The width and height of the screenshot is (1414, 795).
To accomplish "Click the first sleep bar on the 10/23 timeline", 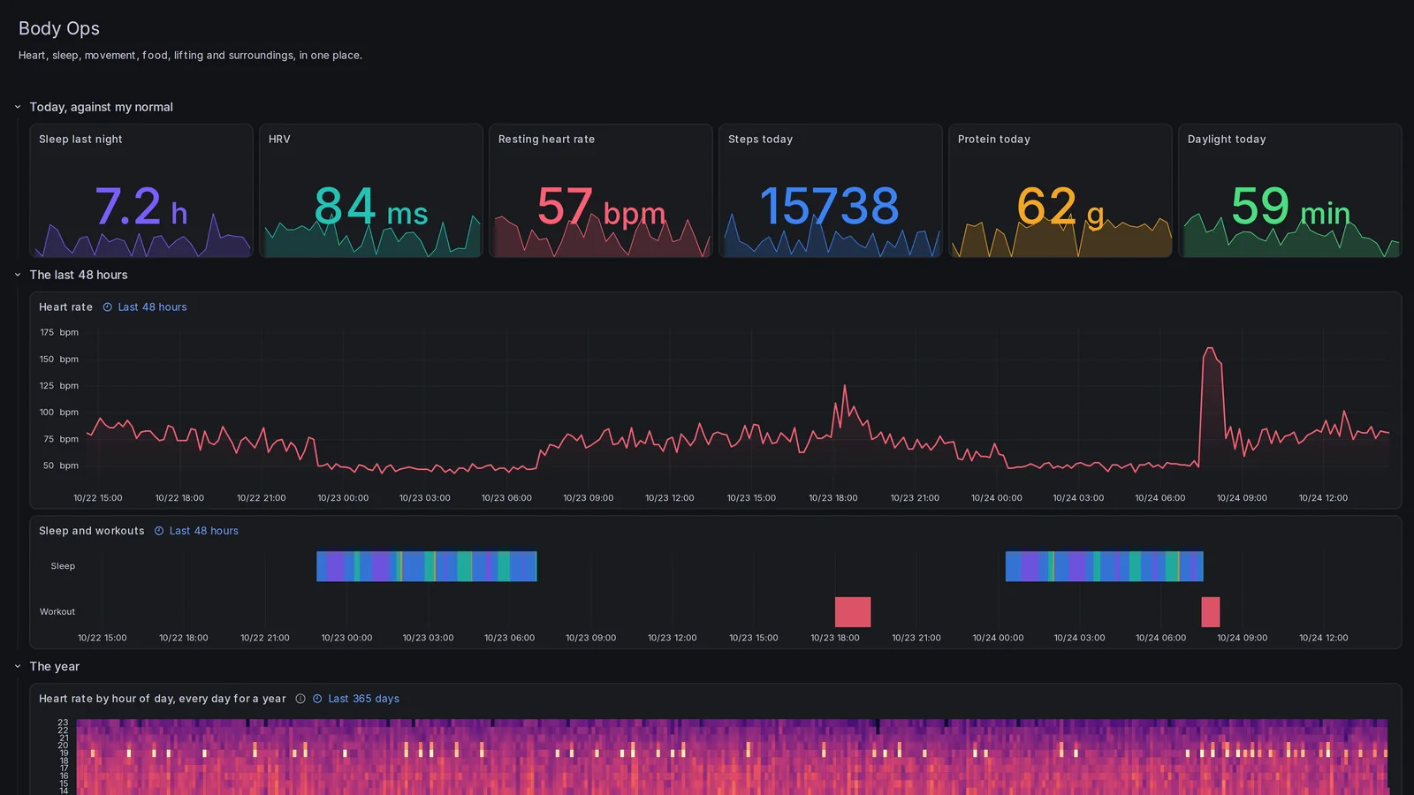I will click(427, 566).
